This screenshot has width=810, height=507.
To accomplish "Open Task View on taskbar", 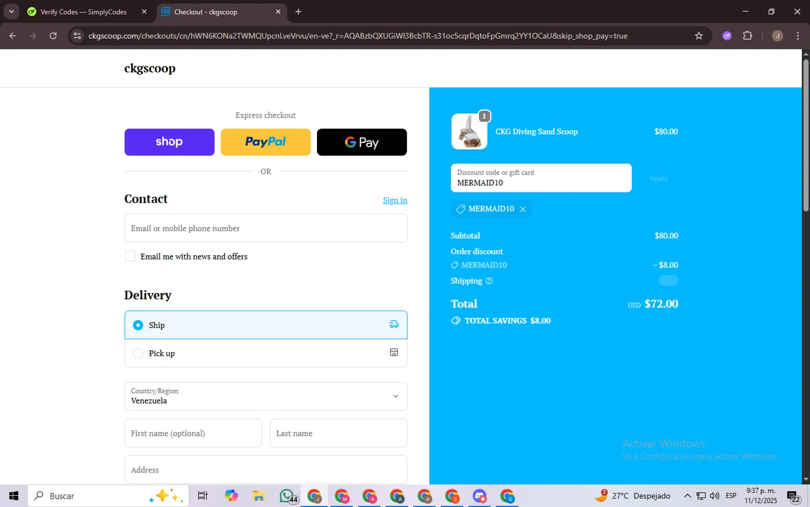I will point(202,496).
